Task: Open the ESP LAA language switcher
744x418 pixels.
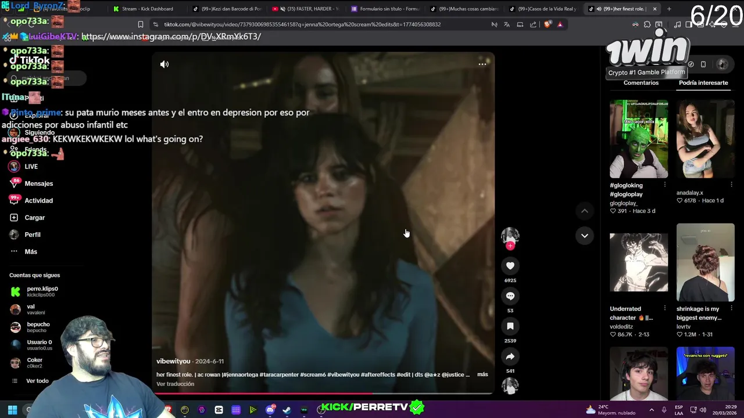Action: point(679,410)
